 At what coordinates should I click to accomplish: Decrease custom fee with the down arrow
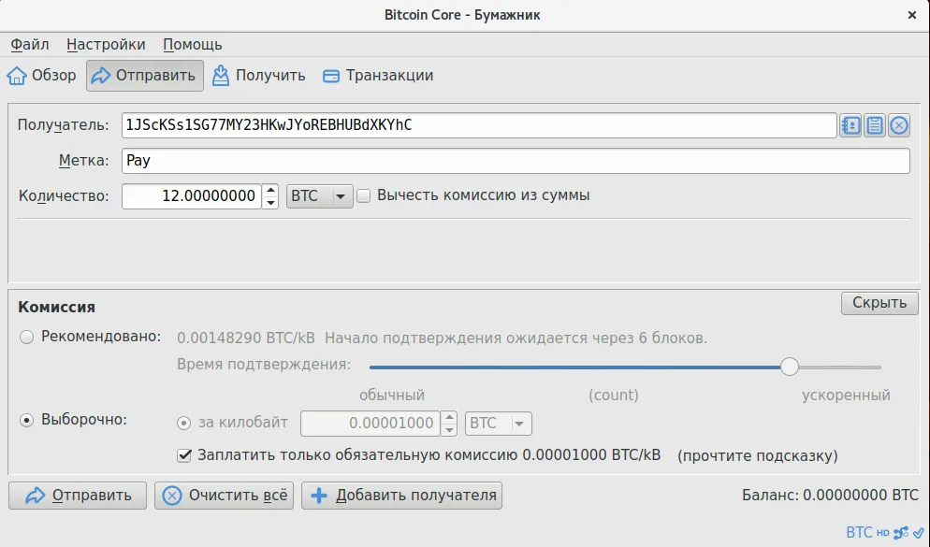[449, 430]
